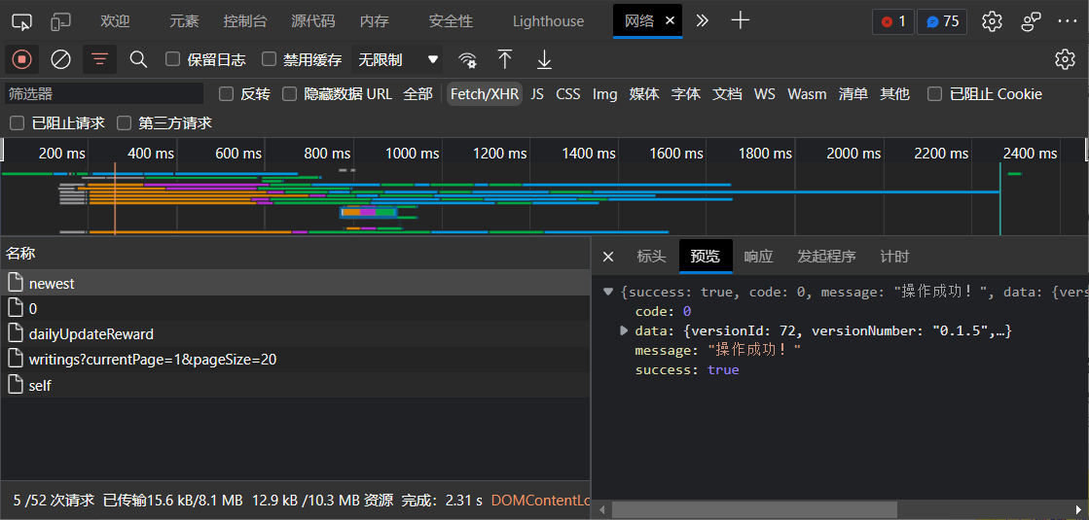The width and height of the screenshot is (1089, 520).
Task: Activate the inspect element picker icon
Action: [x=22, y=21]
